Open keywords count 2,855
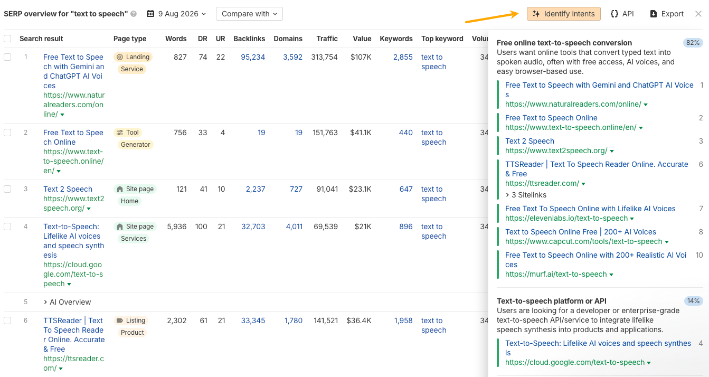 403,57
